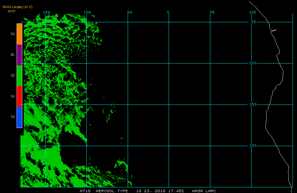Click the SS legend label text

[x=13, y=117]
